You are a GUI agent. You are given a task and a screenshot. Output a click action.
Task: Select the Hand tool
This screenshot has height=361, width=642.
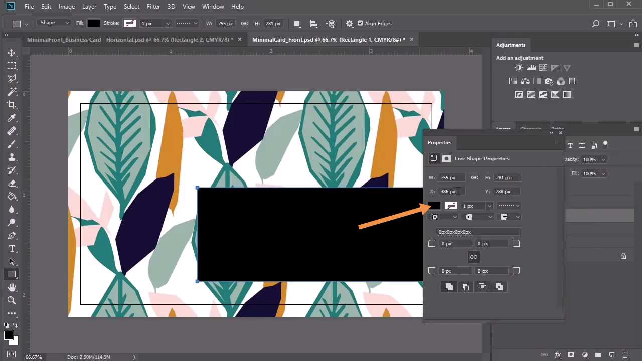pyautogui.click(x=12, y=287)
